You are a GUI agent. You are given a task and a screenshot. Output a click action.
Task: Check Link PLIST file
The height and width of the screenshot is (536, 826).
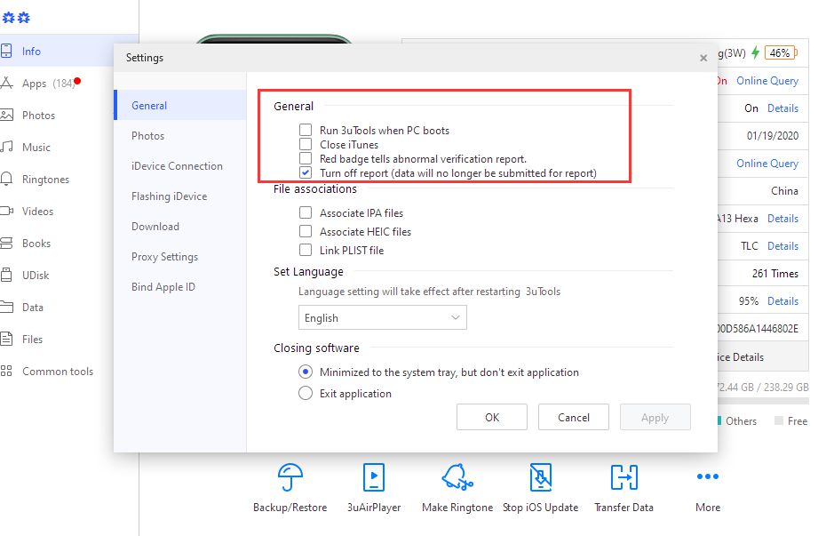306,250
